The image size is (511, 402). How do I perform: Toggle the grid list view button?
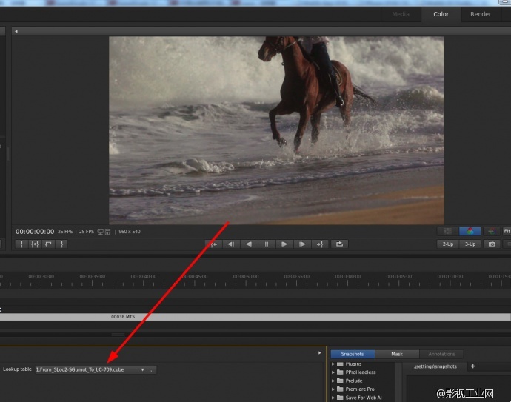tap(447, 231)
